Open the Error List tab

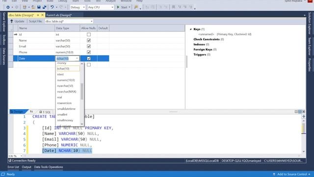(x=13, y=167)
